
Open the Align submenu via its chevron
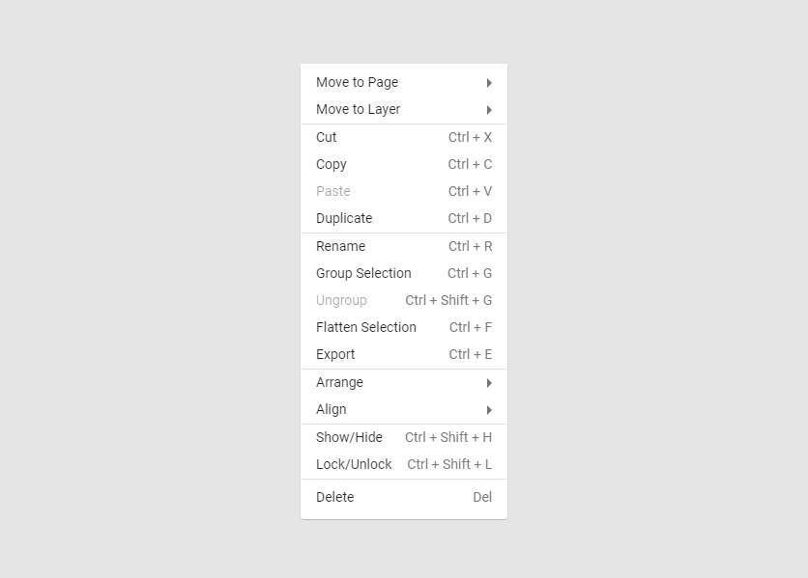489,409
